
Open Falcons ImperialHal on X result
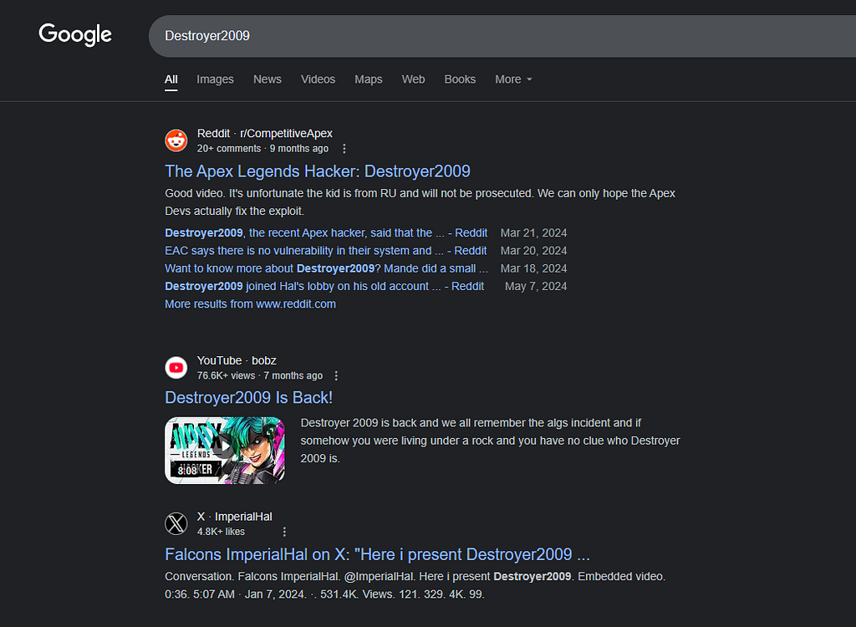tap(377, 554)
